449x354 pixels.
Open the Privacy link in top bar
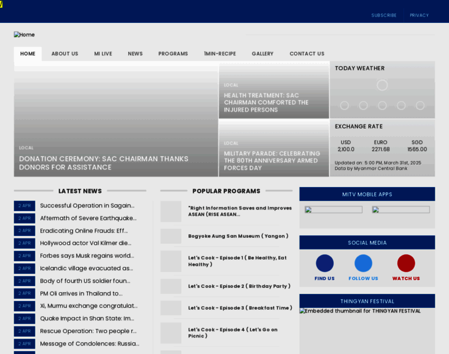[x=419, y=15]
